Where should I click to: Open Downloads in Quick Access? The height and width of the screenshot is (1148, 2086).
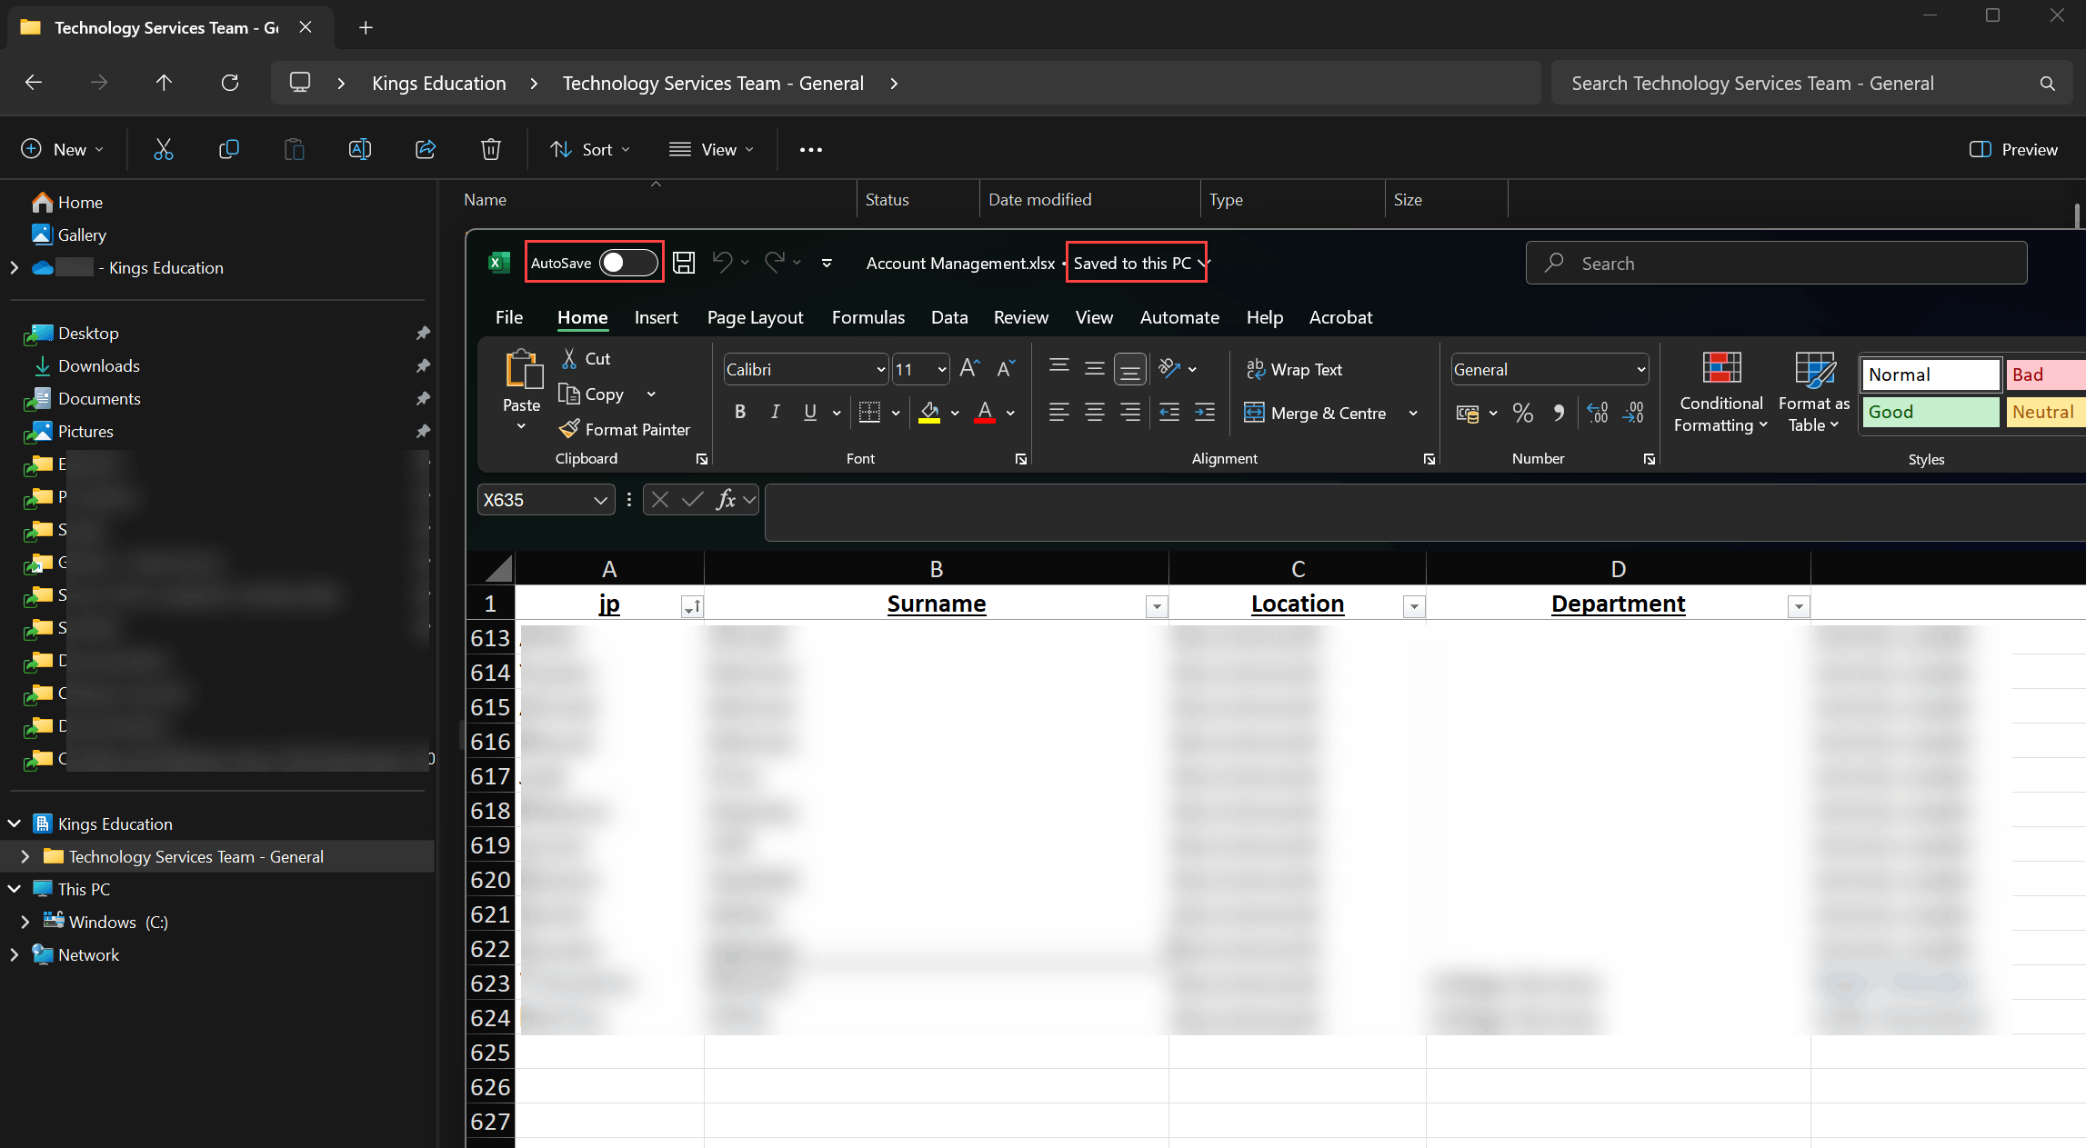point(98,365)
